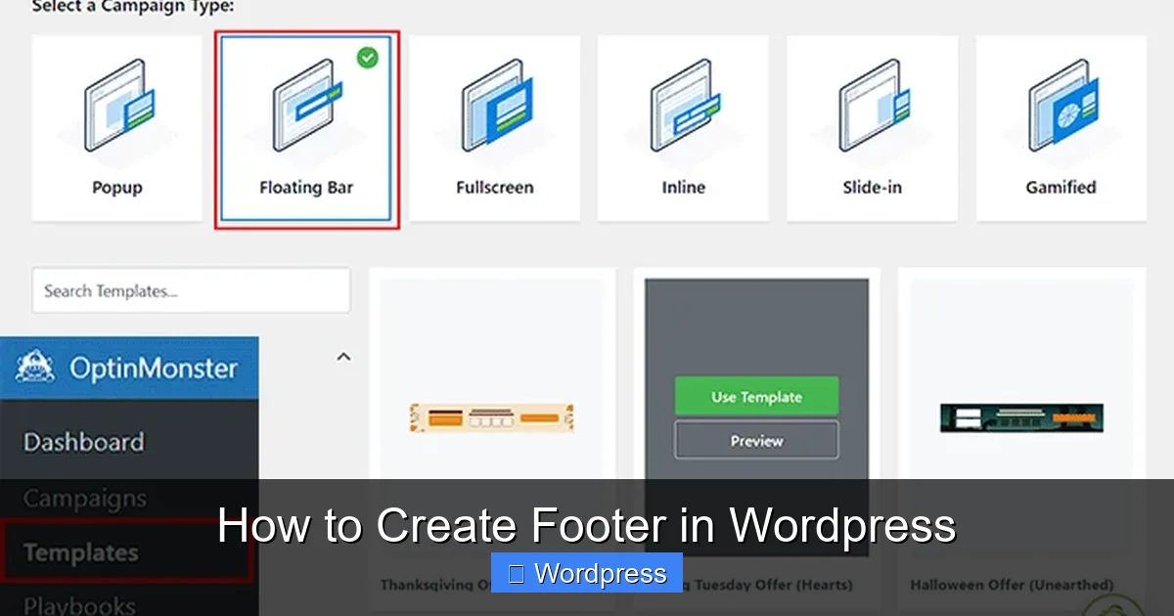Viewport: 1174px width, 616px height.
Task: Open Playbooks in the sidebar
Action: 76,604
